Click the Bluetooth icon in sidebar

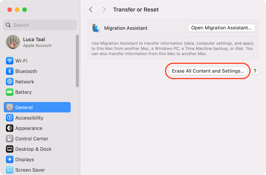pyautogui.click(x=10, y=71)
